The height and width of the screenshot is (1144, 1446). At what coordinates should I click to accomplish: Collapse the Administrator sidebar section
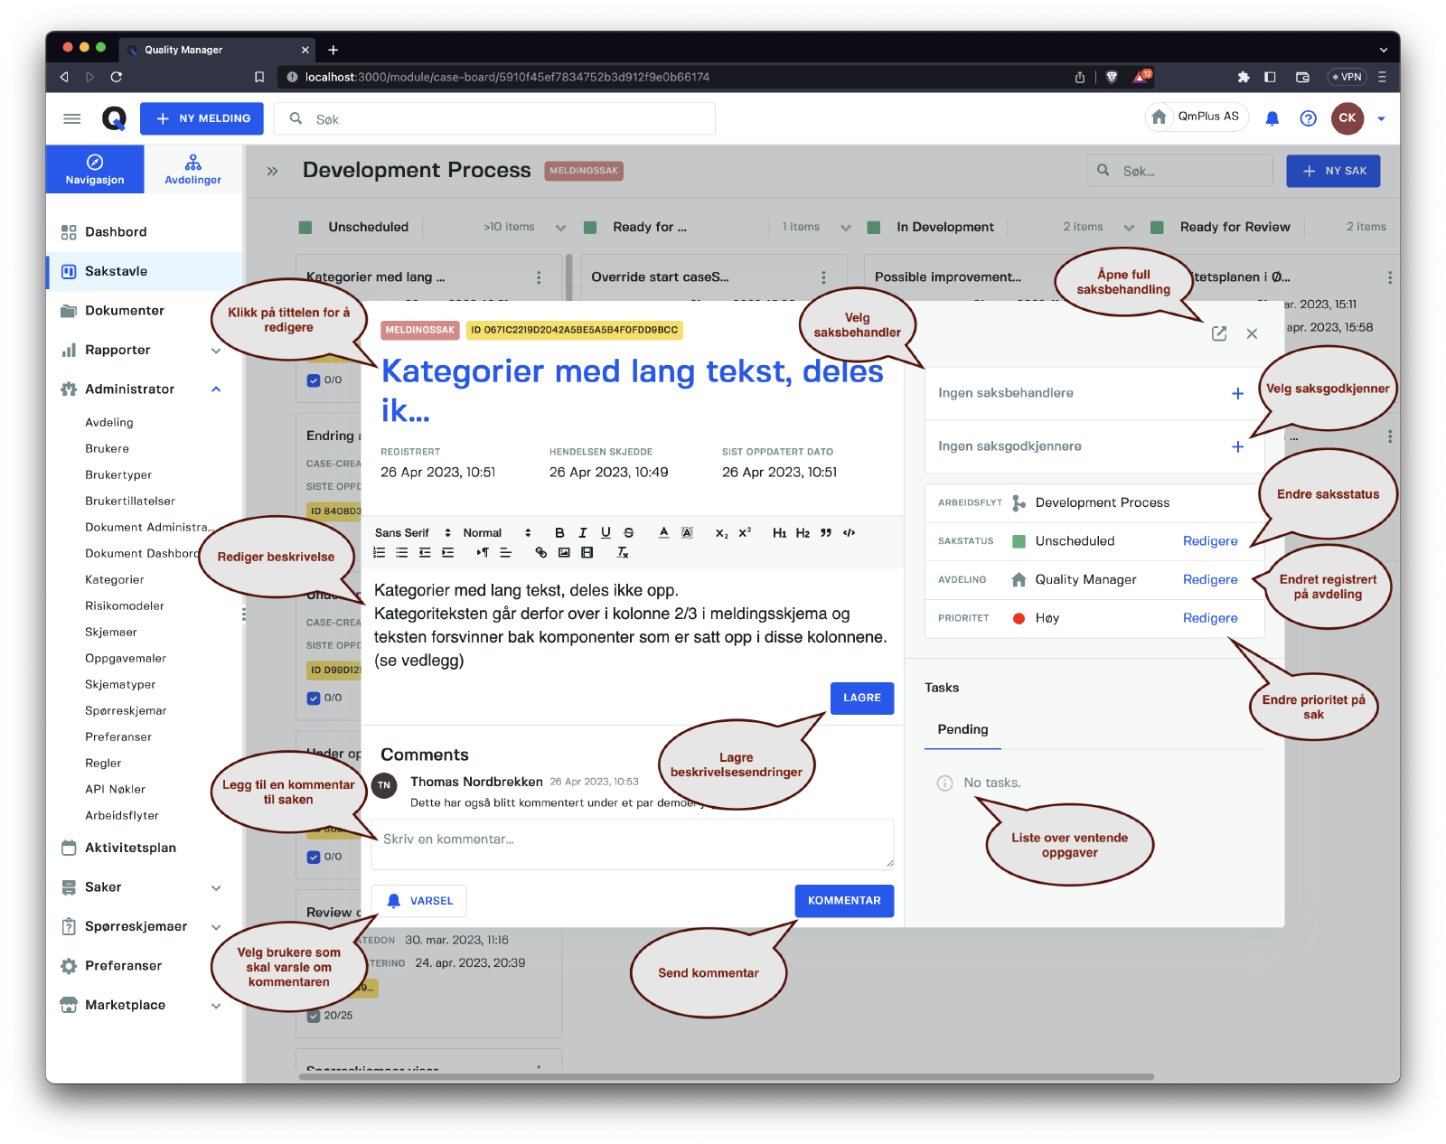click(215, 389)
